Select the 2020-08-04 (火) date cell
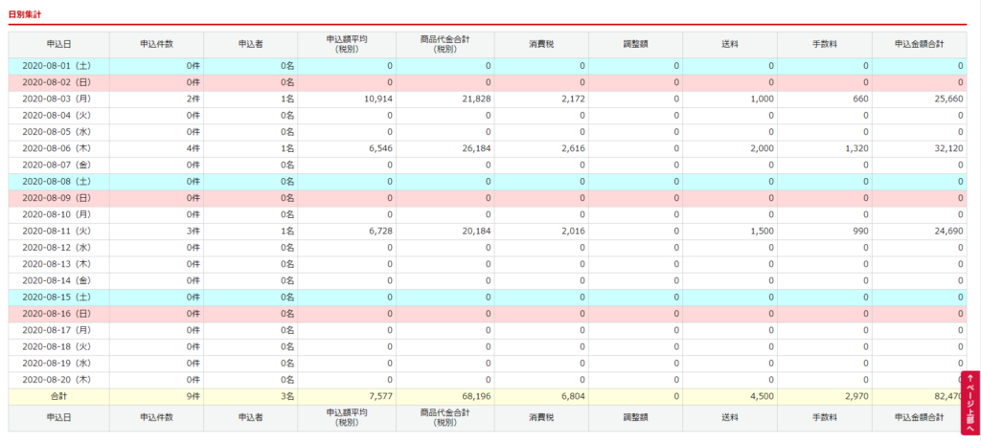Screen dimensions: 981x441 (x=58, y=116)
